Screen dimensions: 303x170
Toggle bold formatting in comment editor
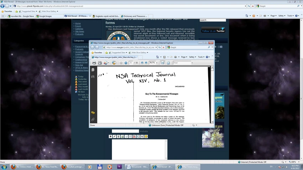tap(111, 137)
